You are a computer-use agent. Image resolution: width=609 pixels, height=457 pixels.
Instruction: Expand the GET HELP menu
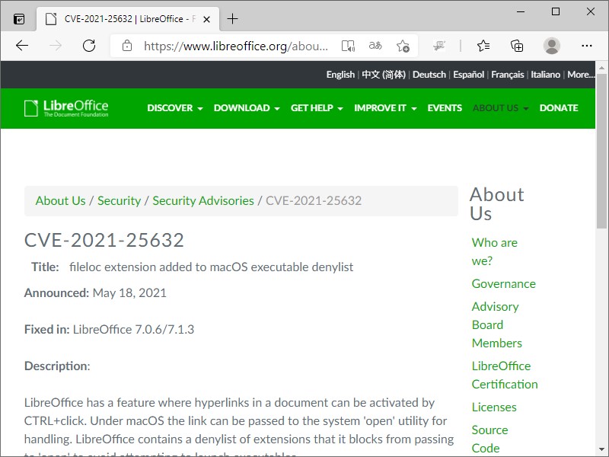coord(317,108)
